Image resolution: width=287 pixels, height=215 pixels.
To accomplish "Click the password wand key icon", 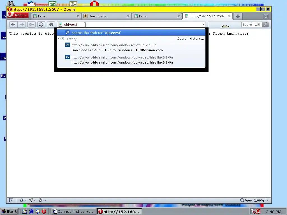I will pyautogui.click(x=31, y=25).
